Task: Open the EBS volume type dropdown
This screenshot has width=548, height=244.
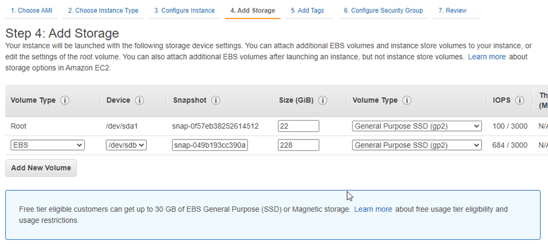Action: (x=47, y=145)
